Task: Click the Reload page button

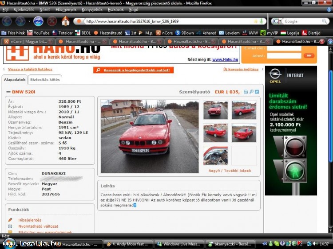Action: point(39,21)
